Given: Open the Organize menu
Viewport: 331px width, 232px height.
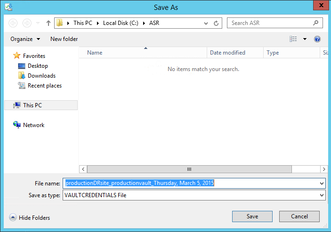Looking at the screenshot, I should [25, 39].
